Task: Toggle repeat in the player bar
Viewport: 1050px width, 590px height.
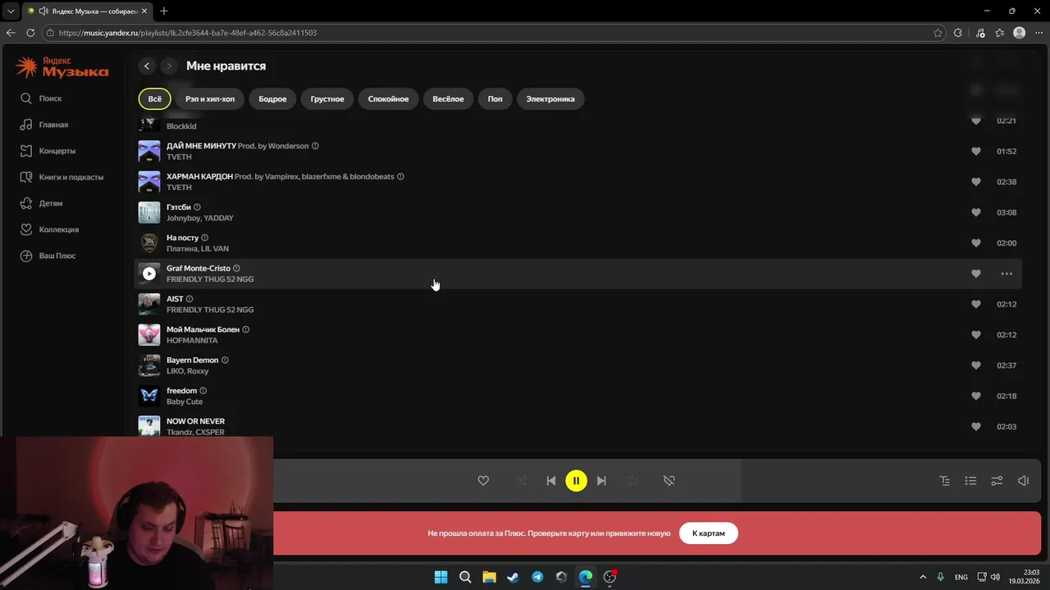Action: [631, 481]
